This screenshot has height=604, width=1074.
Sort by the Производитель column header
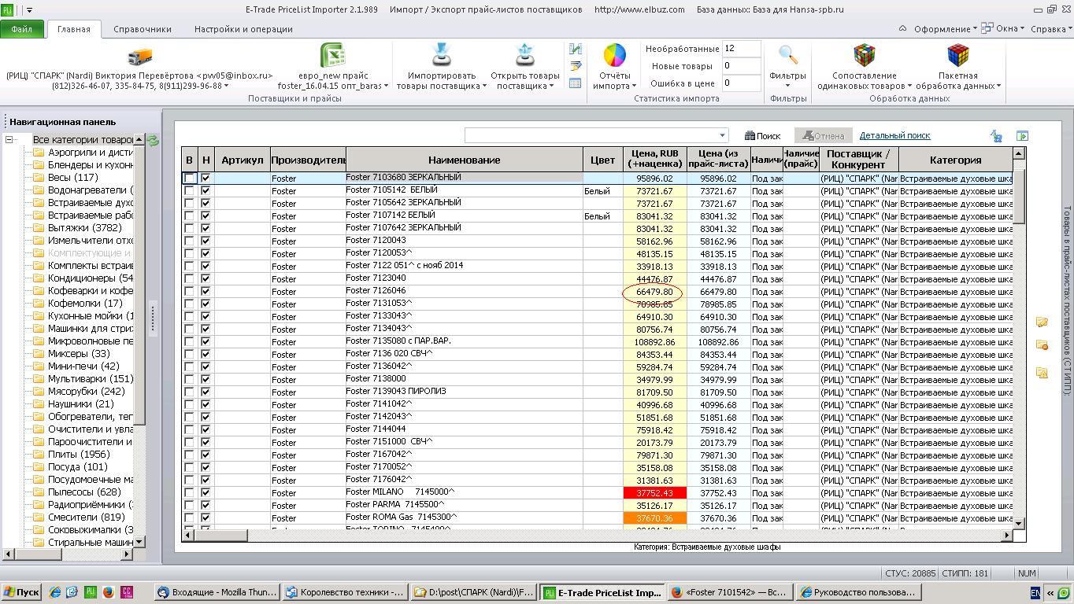point(308,160)
